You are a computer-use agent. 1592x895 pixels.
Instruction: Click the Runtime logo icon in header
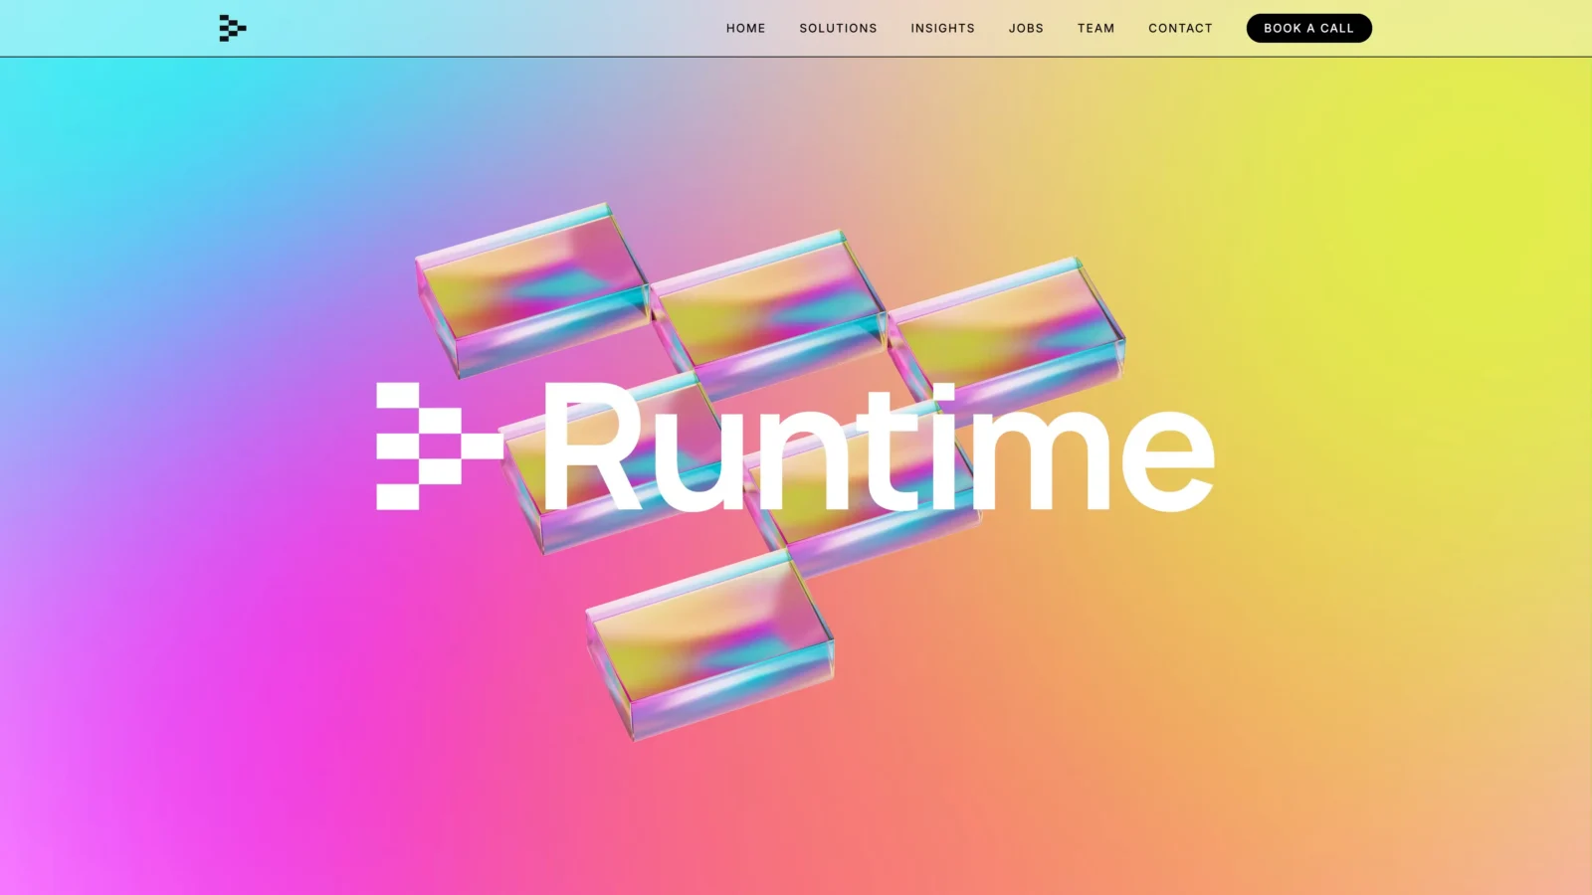[x=233, y=28]
